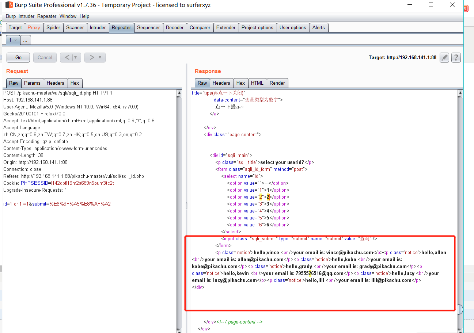Screen dimensions: 474x333
Task: Click the POST request line text
Action: pyautogui.click(x=58, y=93)
